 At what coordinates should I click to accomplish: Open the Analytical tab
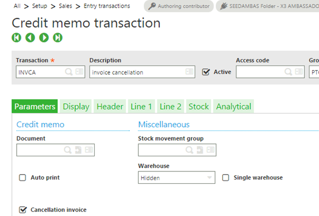point(233,106)
